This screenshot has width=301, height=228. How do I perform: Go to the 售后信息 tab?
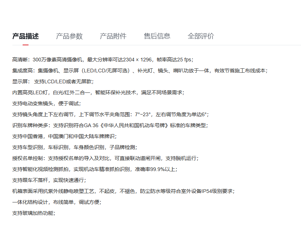pyautogui.click(x=157, y=36)
